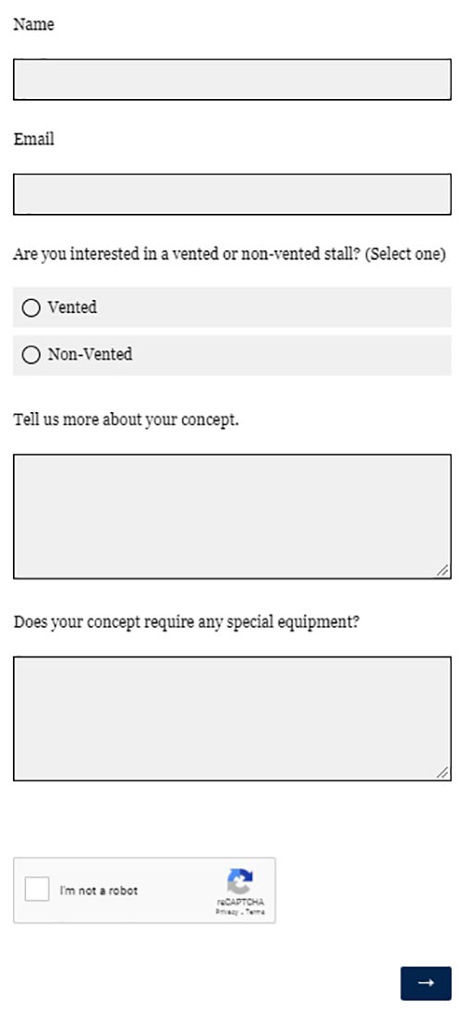Viewport: 462px width, 1011px height.
Task: Click the 'Tell us more about your concept' label
Action: tap(126, 419)
